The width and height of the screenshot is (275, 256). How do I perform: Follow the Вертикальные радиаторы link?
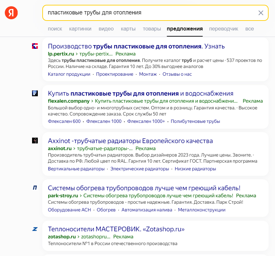(x=76, y=169)
